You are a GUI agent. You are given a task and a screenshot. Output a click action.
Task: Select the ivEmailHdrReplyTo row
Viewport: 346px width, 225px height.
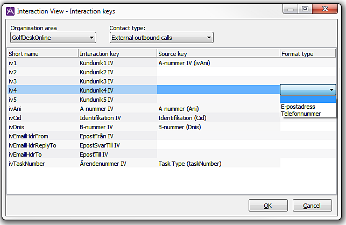tap(42, 145)
